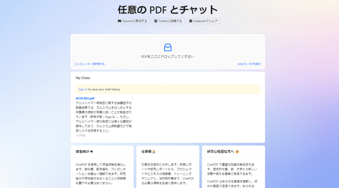Select the PDFを探す link
Screen dimensions: 339x188
point(255,64)
